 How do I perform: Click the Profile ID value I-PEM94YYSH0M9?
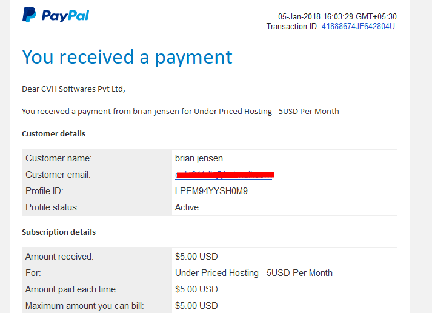pyautogui.click(x=211, y=191)
